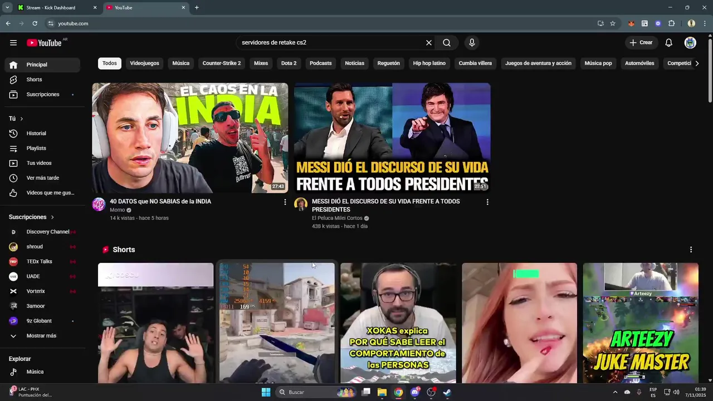Expand the Suscripciones section heading
Viewport: 713px width, 401px height.
(x=32, y=217)
